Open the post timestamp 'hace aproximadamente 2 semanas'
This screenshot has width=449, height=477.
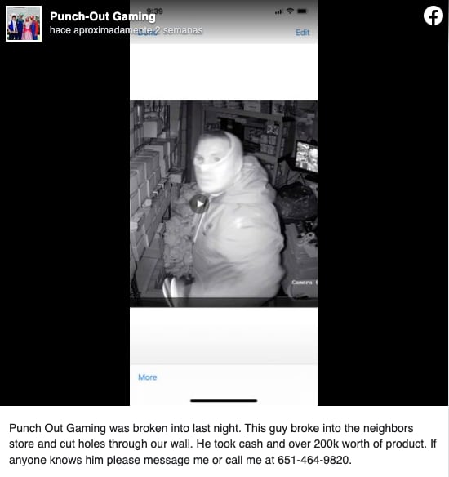(127, 30)
